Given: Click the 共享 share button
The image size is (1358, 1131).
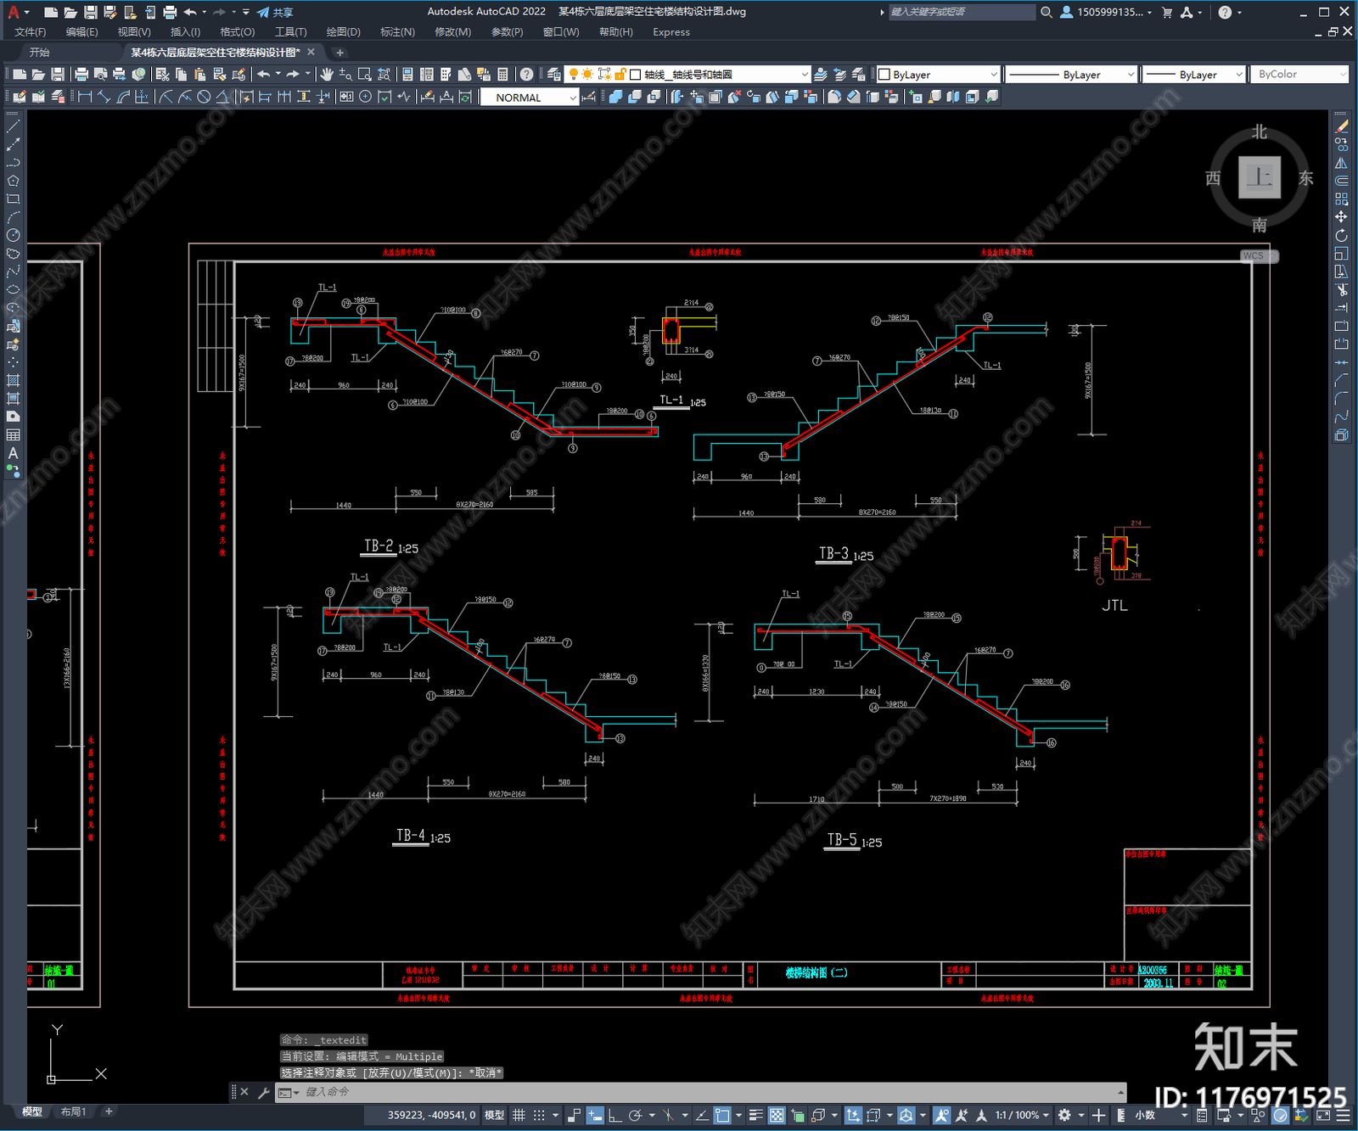Looking at the screenshot, I should coord(275,12).
